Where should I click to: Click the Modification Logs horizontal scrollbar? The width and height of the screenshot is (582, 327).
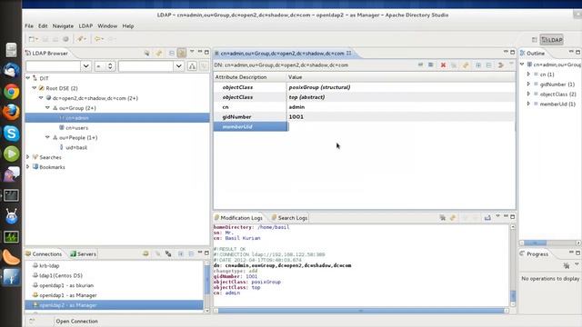[361, 311]
